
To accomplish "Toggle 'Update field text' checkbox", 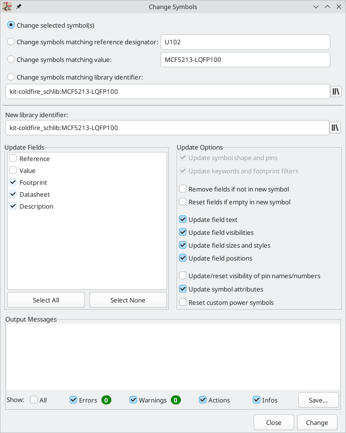I will tap(183, 220).
